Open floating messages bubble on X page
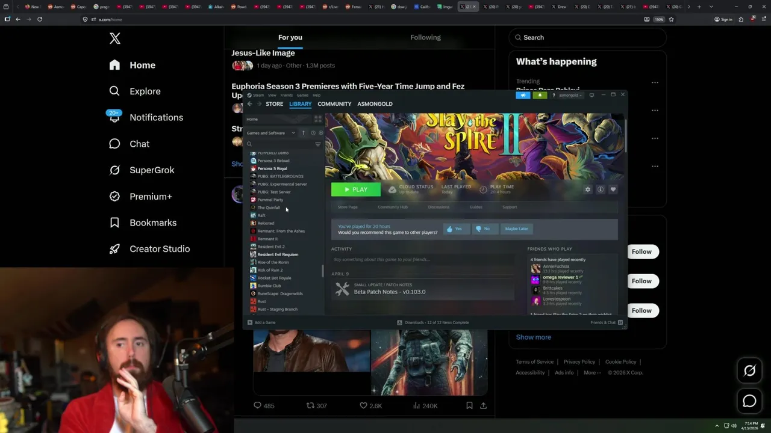771x433 pixels. point(749,401)
